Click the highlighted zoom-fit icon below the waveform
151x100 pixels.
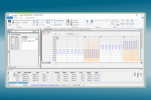pyautogui.click(x=49, y=63)
